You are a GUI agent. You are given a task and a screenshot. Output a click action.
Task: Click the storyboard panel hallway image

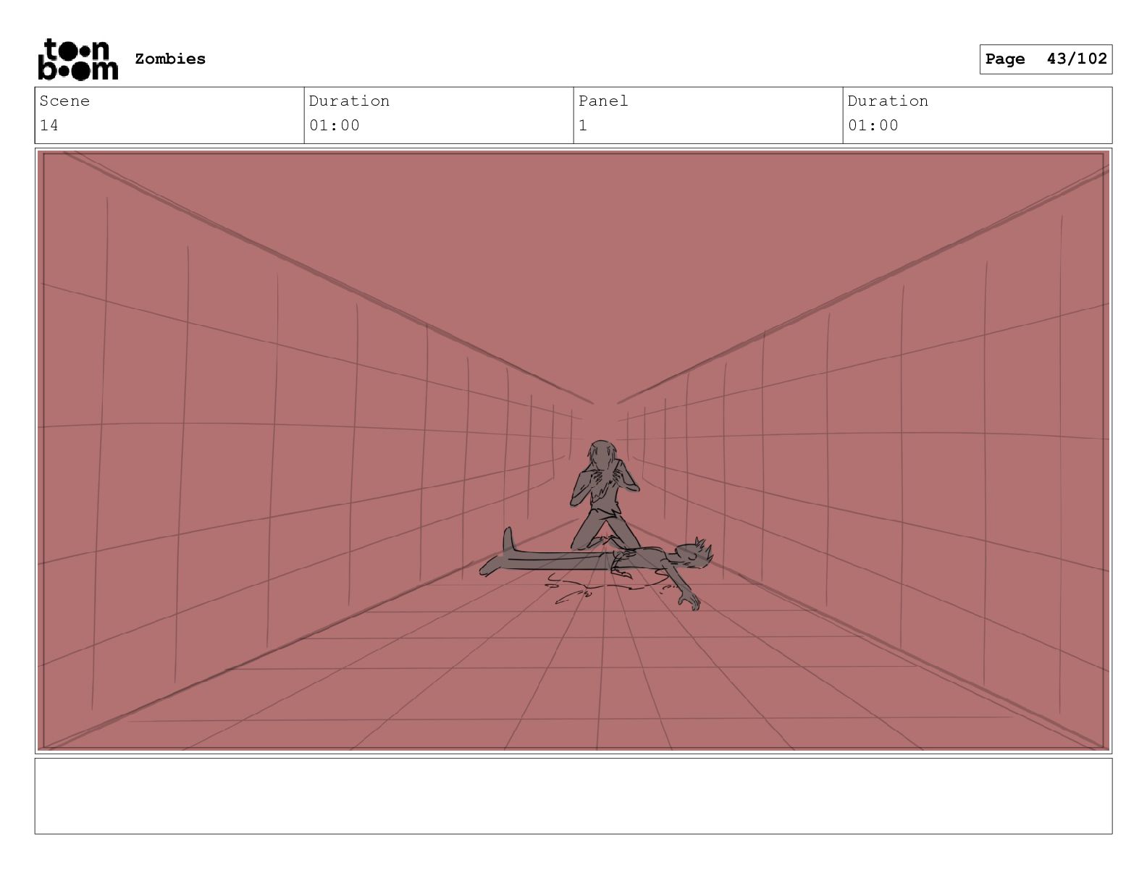(573, 451)
